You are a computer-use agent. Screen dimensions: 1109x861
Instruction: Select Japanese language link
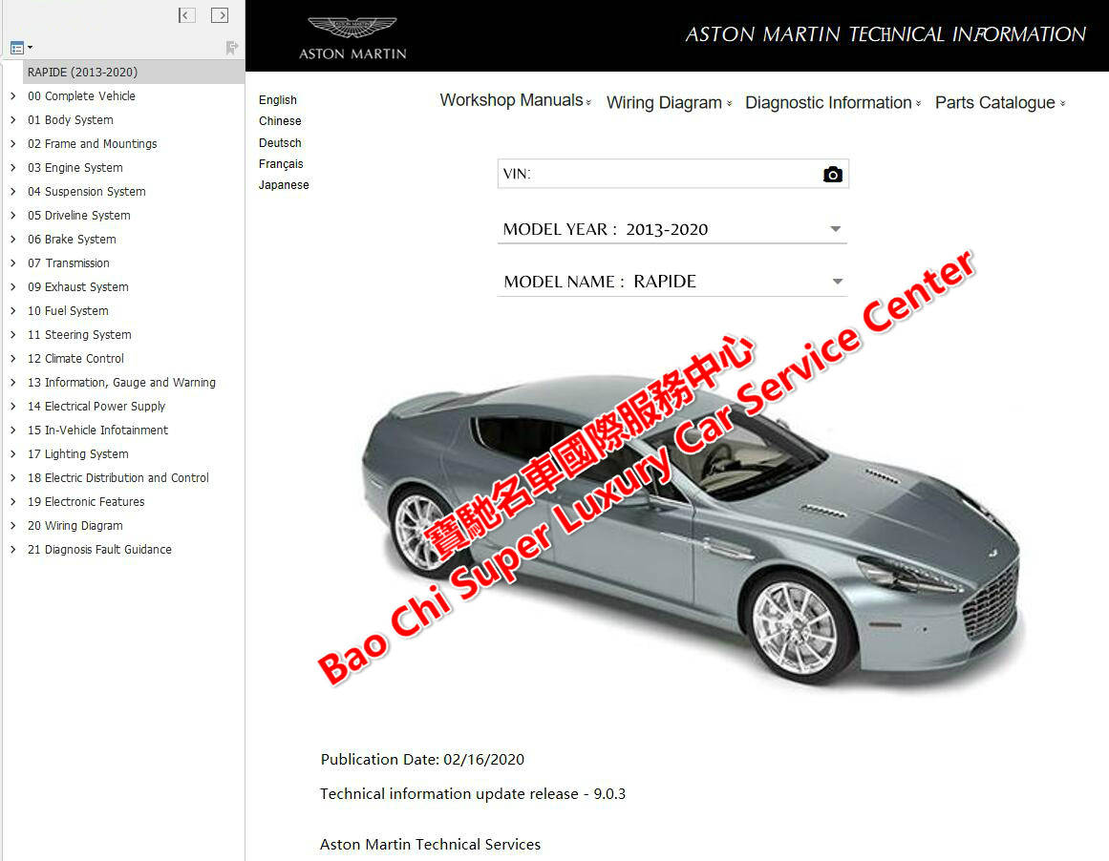point(284,185)
